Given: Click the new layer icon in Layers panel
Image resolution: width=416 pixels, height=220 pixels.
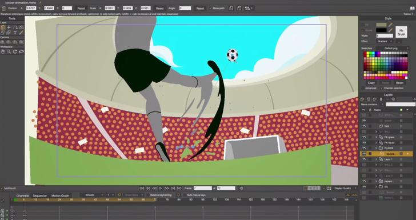Looking at the screenshot, I should click(362, 99).
